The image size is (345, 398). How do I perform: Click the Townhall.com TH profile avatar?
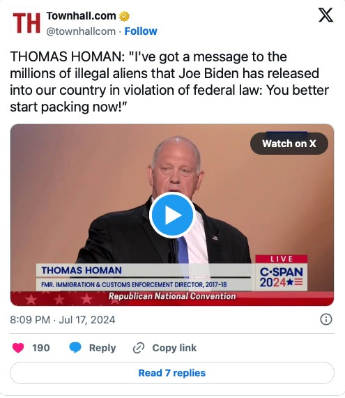(26, 23)
